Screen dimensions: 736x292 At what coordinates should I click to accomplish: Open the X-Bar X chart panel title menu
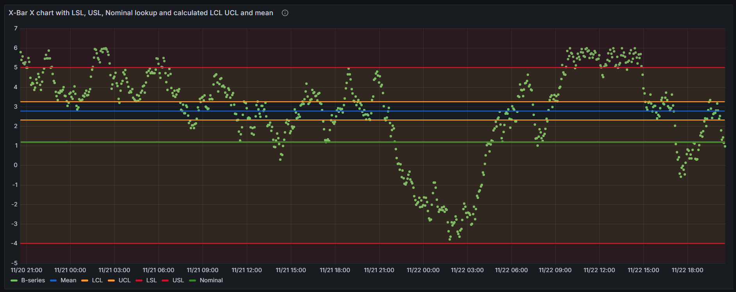coord(141,13)
